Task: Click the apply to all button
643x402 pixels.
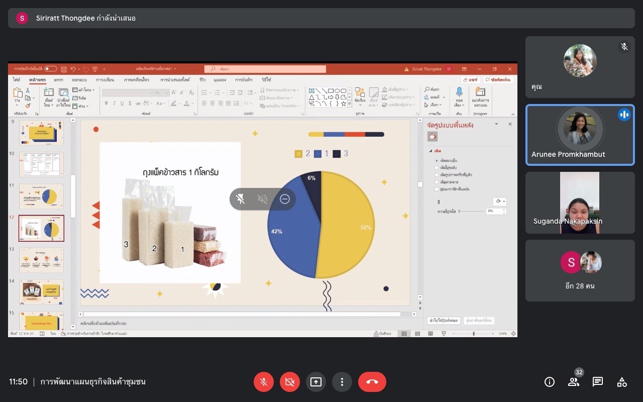Action: [444, 320]
